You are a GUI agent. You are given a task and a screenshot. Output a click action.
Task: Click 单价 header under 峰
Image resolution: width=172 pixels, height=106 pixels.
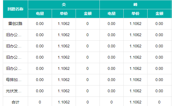pos(135,13)
